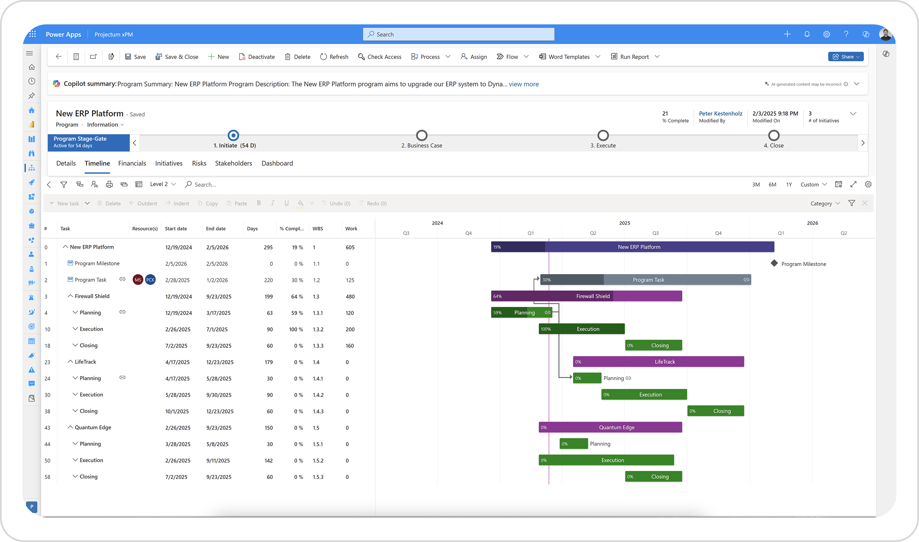Open record in new window icon
919x542 pixels.
[93, 56]
